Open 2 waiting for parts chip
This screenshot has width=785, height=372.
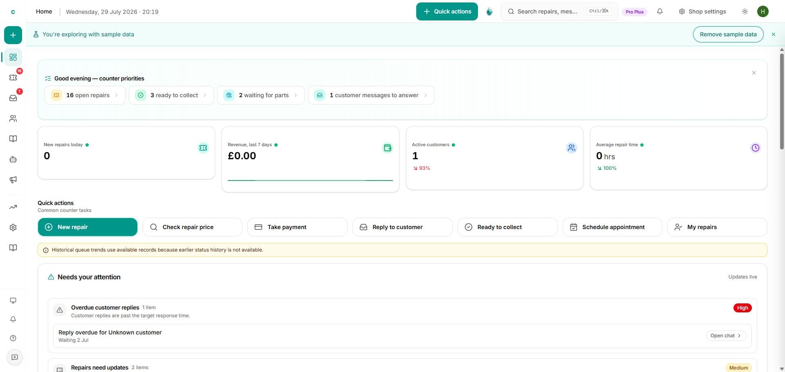(x=261, y=95)
